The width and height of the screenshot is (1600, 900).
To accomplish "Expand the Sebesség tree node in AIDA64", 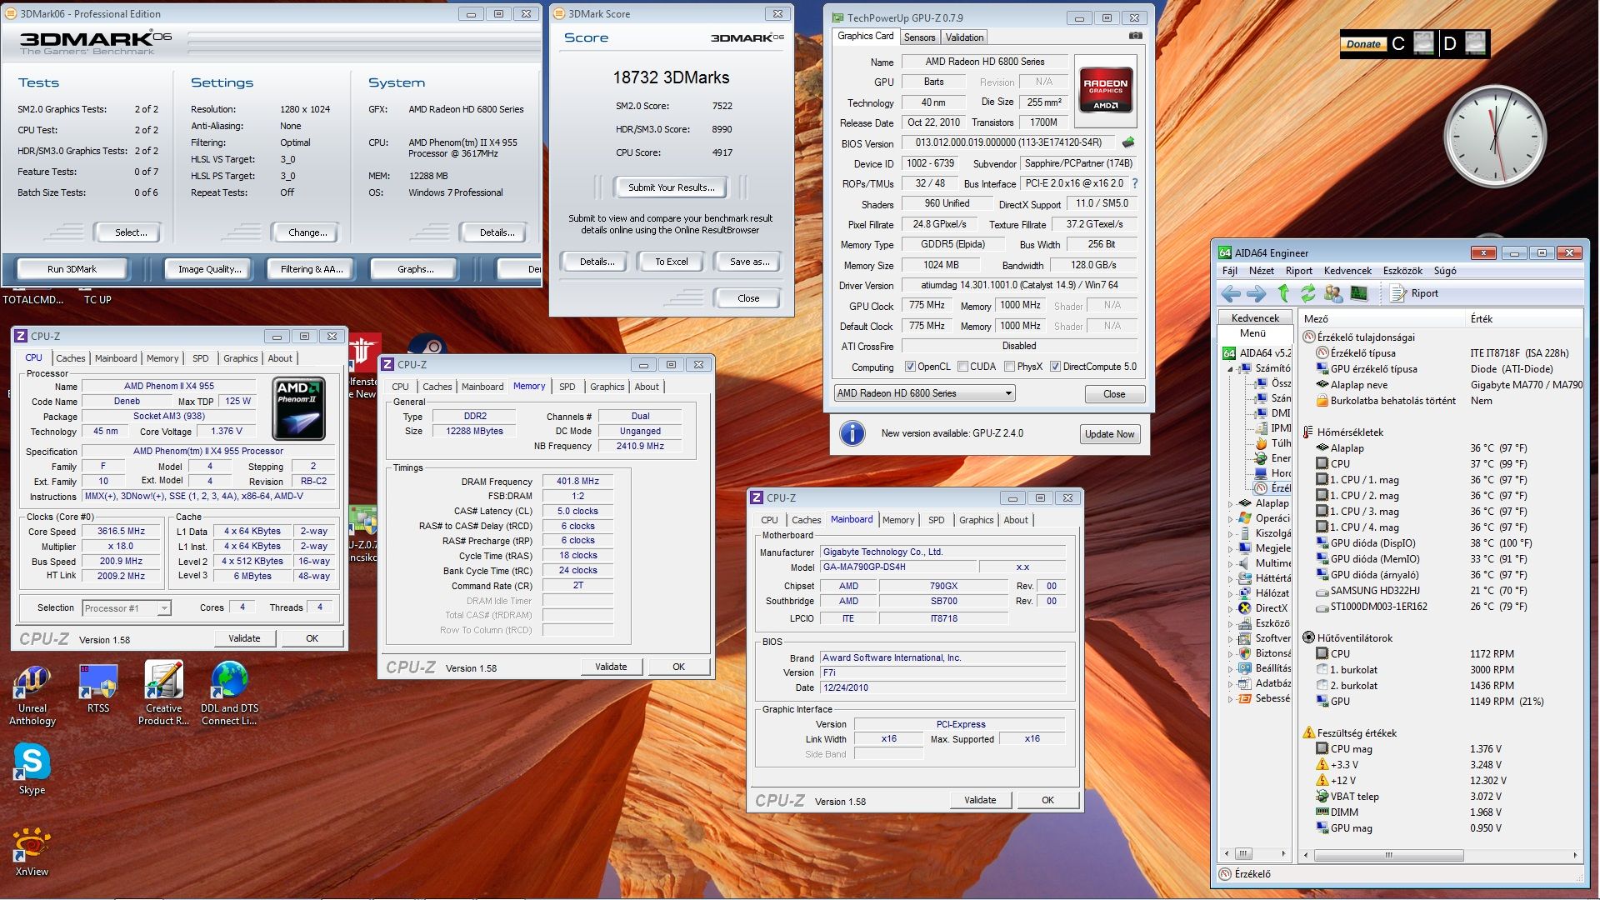I will pos(1230,699).
